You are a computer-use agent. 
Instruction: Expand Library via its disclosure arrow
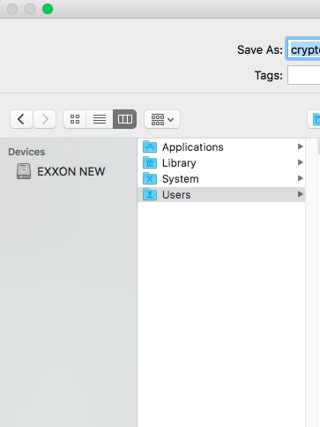[300, 162]
